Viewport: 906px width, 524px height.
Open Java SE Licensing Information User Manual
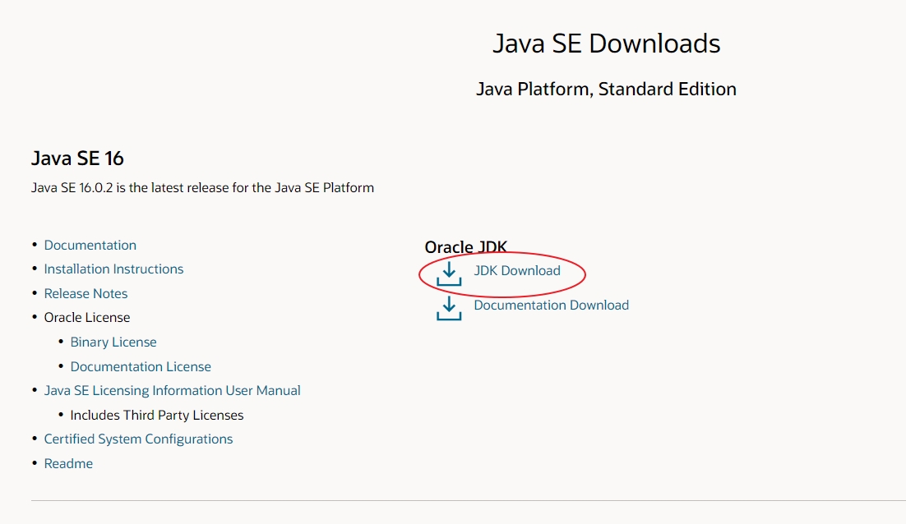pyautogui.click(x=172, y=391)
